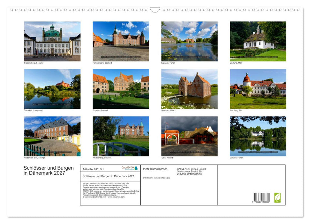Click the Udo Haafke www.die-fotos.de credit
Image resolution: width=310 pixels, height=224 pixels.
coord(156,178)
